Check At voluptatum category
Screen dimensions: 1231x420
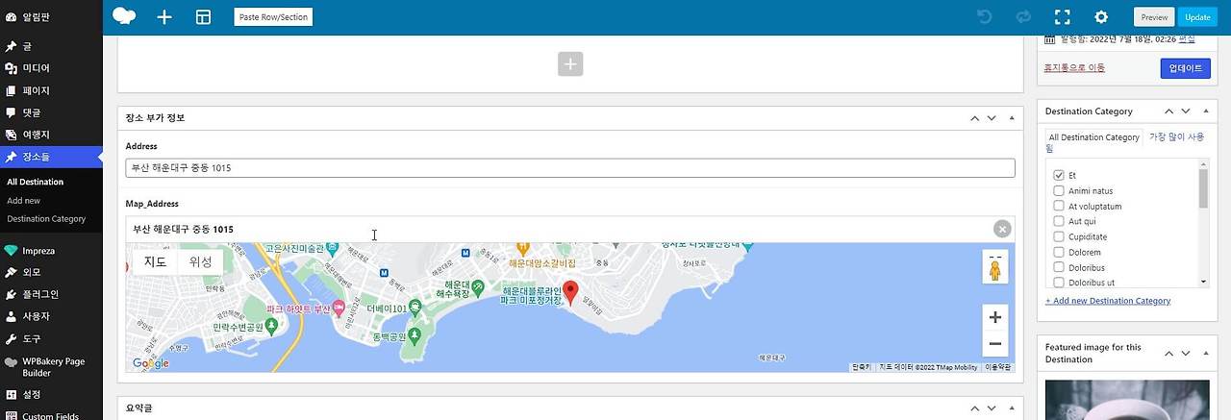(1059, 207)
